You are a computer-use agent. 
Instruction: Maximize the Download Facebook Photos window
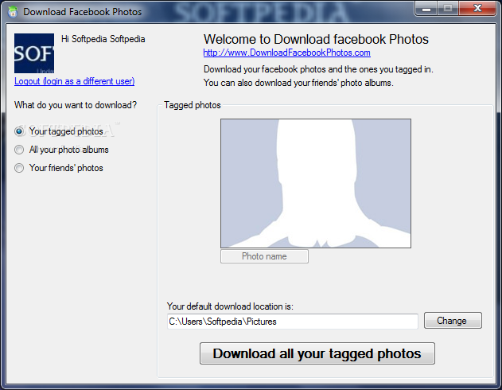[448, 8]
